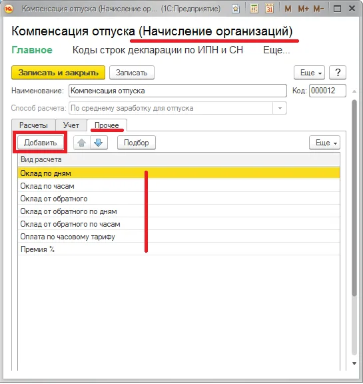Open Главное navigation section
The width and height of the screenshot is (363, 384).
(x=32, y=50)
